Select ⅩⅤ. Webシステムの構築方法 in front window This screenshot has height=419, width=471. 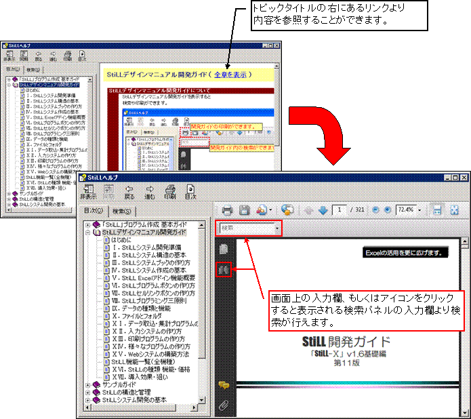pos(150,354)
